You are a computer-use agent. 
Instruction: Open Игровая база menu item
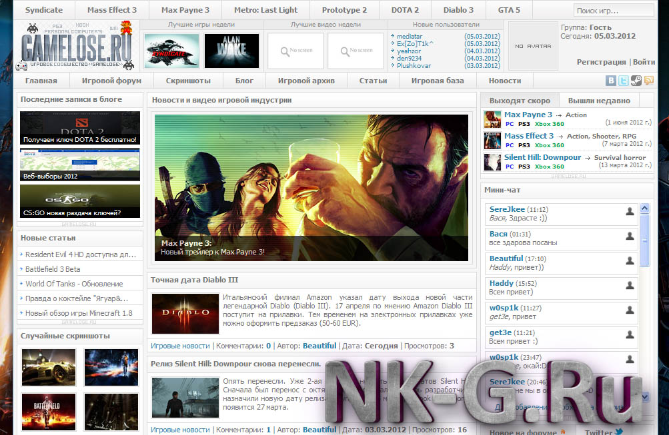[438, 81]
